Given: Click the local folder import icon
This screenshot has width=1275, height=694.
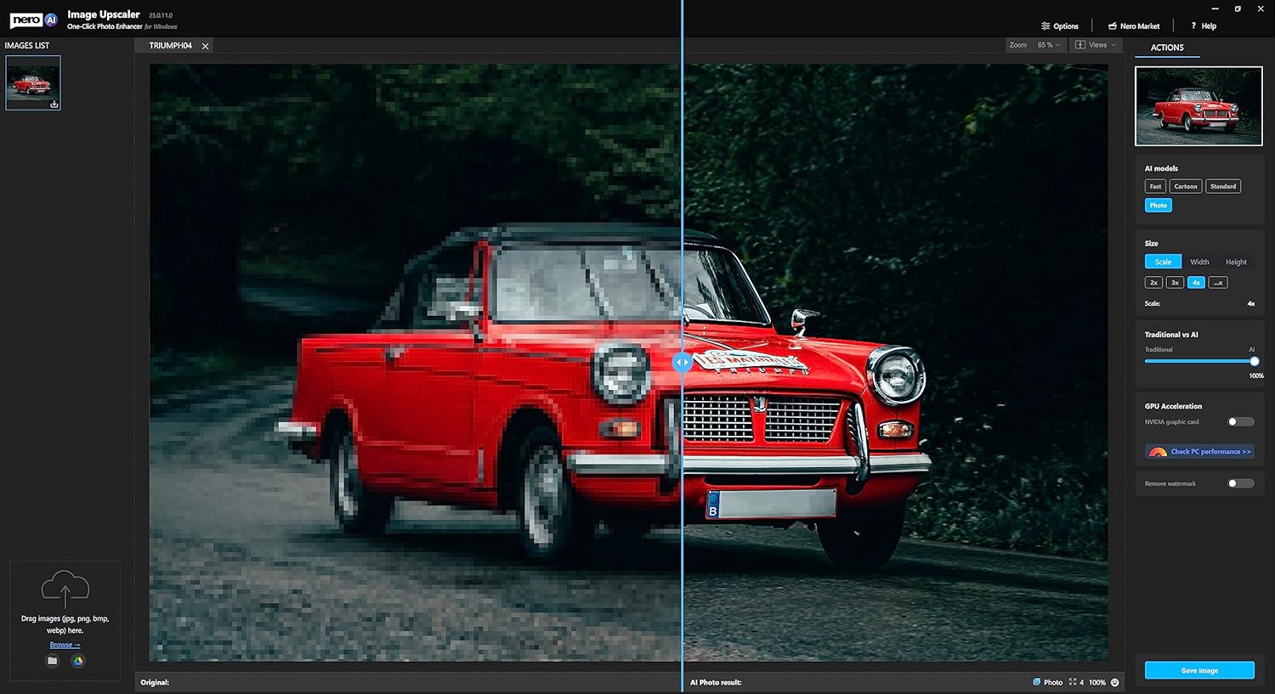Looking at the screenshot, I should [x=53, y=661].
